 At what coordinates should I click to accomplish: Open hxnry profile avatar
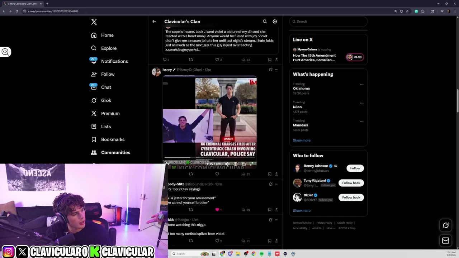pyautogui.click(x=156, y=72)
